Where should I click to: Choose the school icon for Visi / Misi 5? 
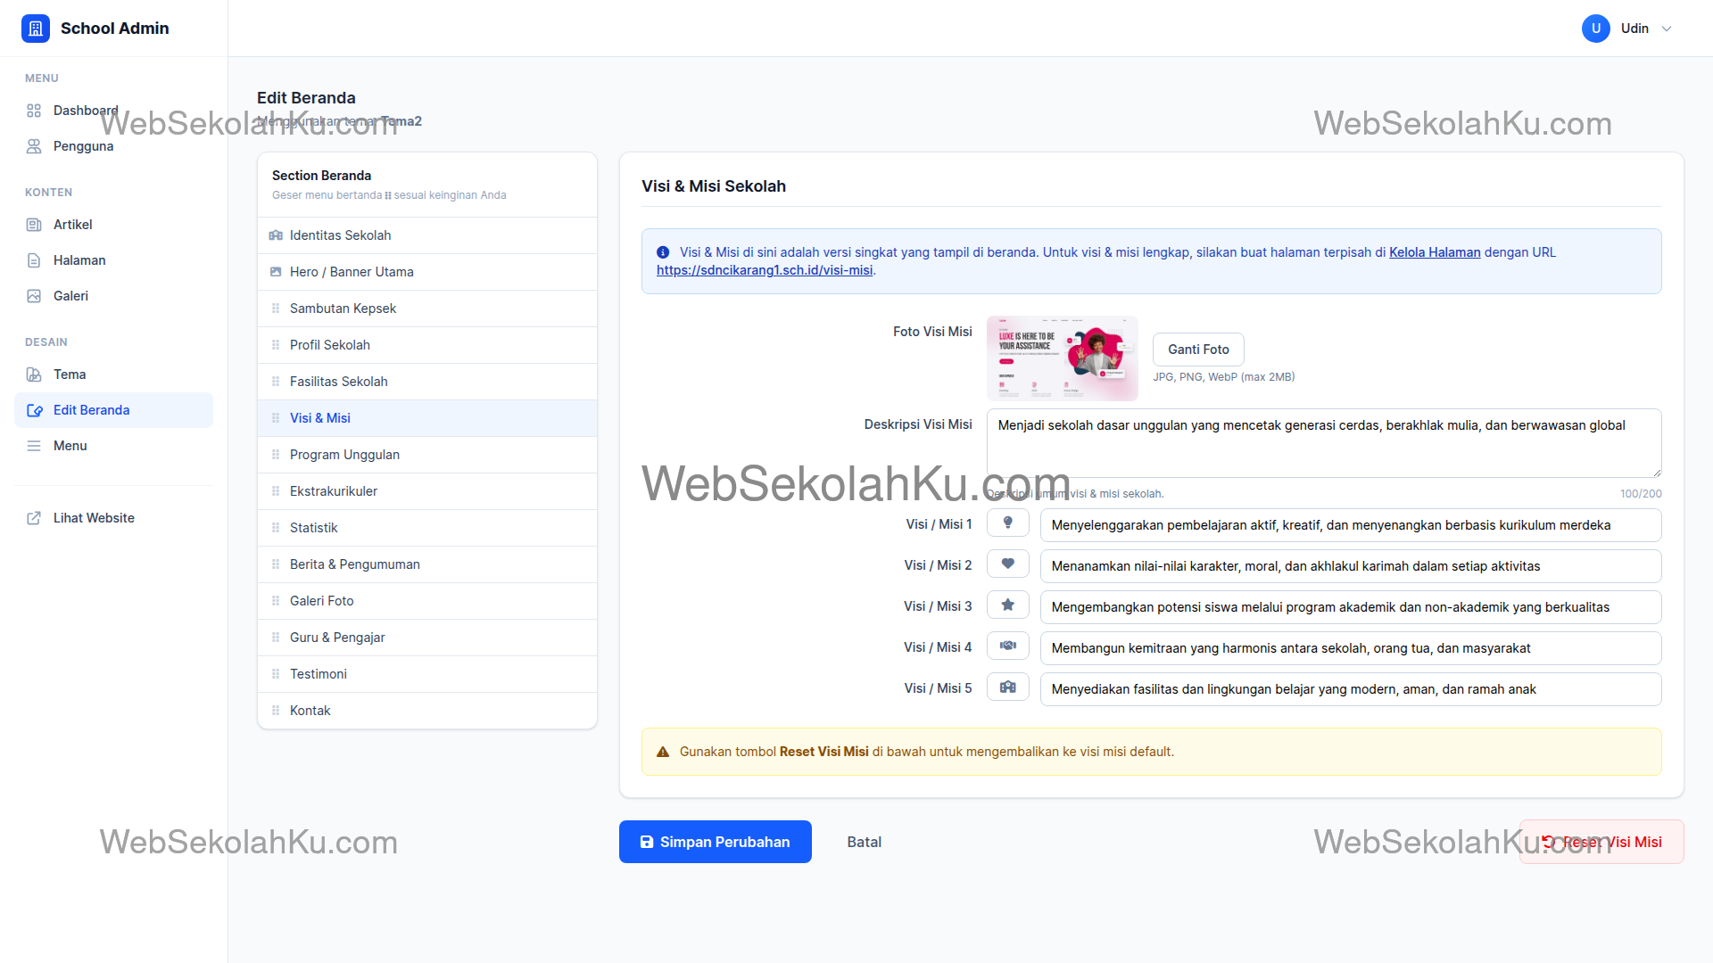(1008, 687)
